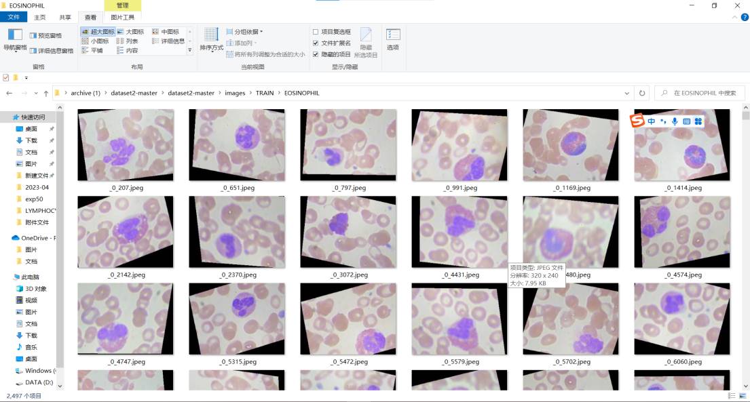
Task: Toggle File name extensions (文件扩展名) checkbox
Action: 332,43
